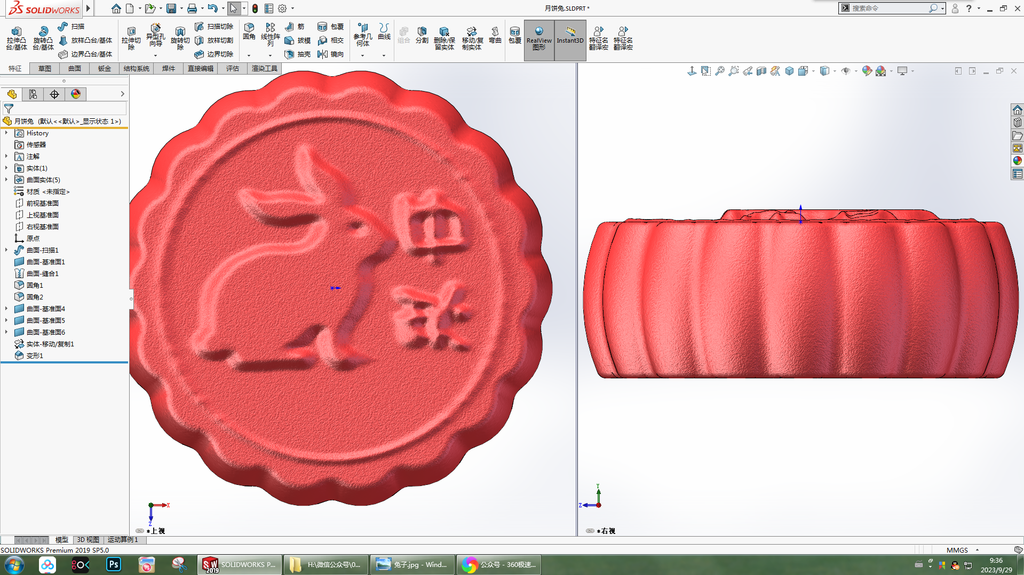
Task: Select the 拉伸切除 extruded cut tool
Action: pyautogui.click(x=131, y=38)
